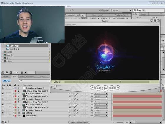Switch to the Galaxy timeline tab
This screenshot has width=165, height=124.
point(5,76)
